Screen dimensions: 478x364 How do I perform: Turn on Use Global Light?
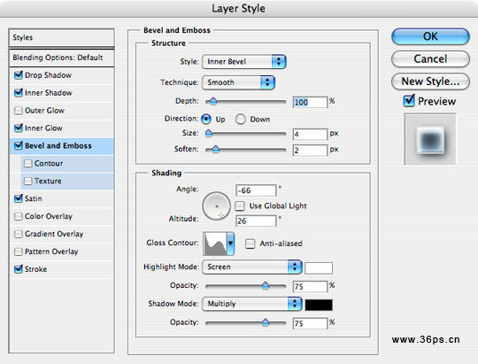coord(240,206)
